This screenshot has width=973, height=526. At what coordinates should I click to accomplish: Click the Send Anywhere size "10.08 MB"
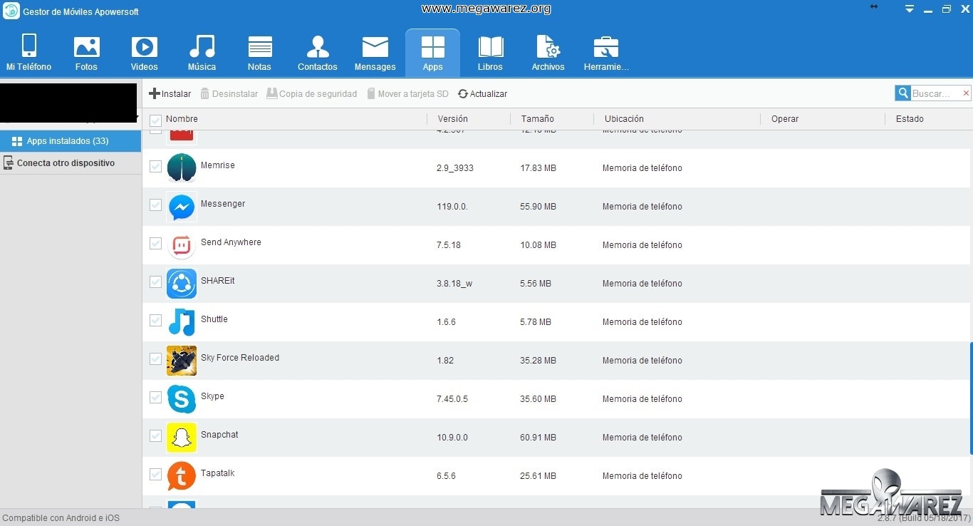point(538,245)
